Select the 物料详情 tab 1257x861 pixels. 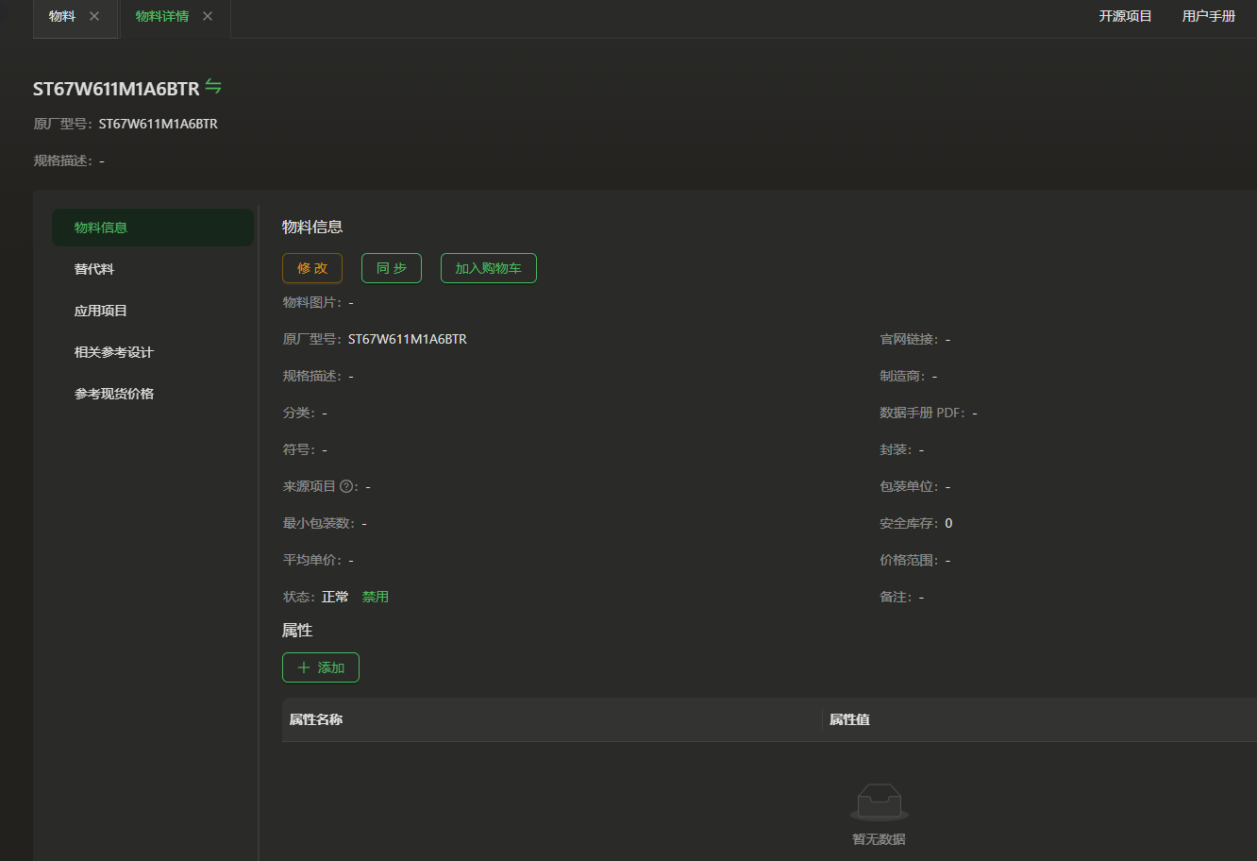click(x=161, y=16)
